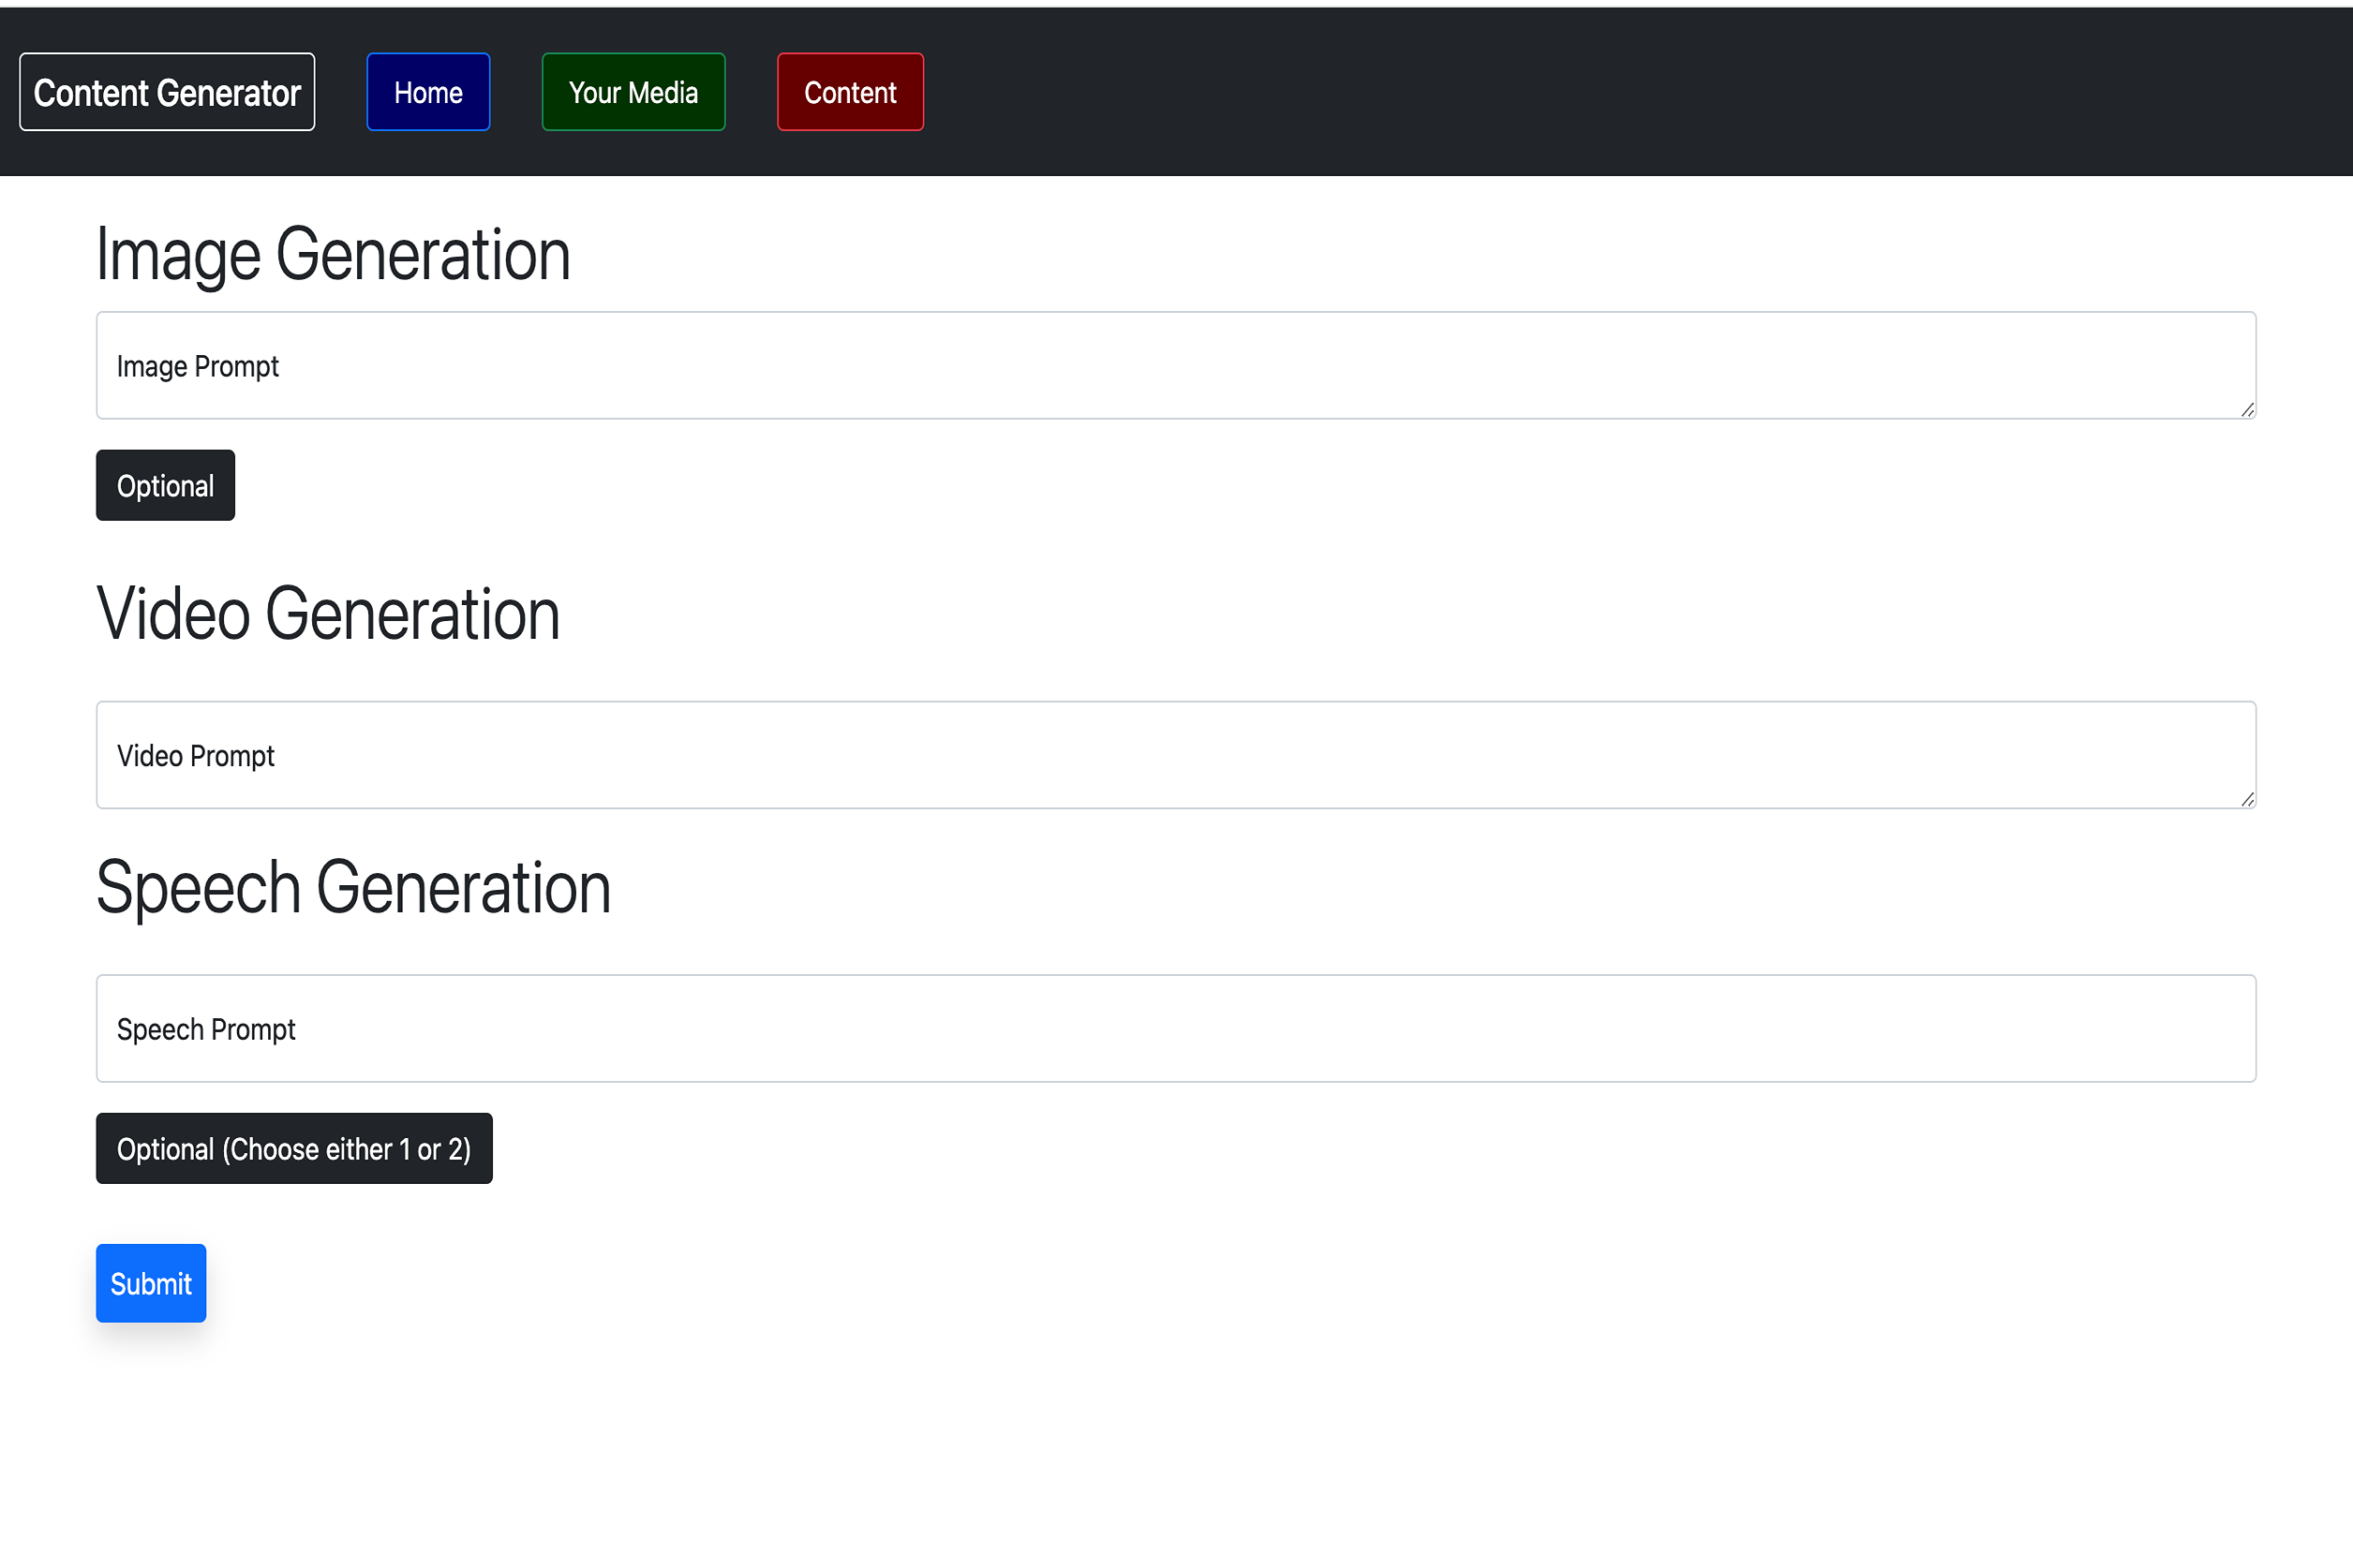Click inside the Video Prompt text area
Viewport: 2353px width, 1568px height.
pos(1175,755)
